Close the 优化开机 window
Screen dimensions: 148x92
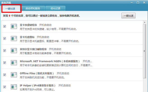pos(144,3)
